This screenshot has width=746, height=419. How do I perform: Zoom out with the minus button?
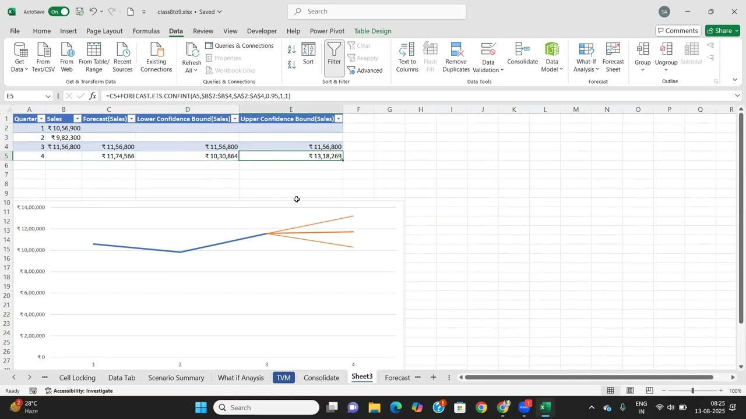click(x=664, y=390)
